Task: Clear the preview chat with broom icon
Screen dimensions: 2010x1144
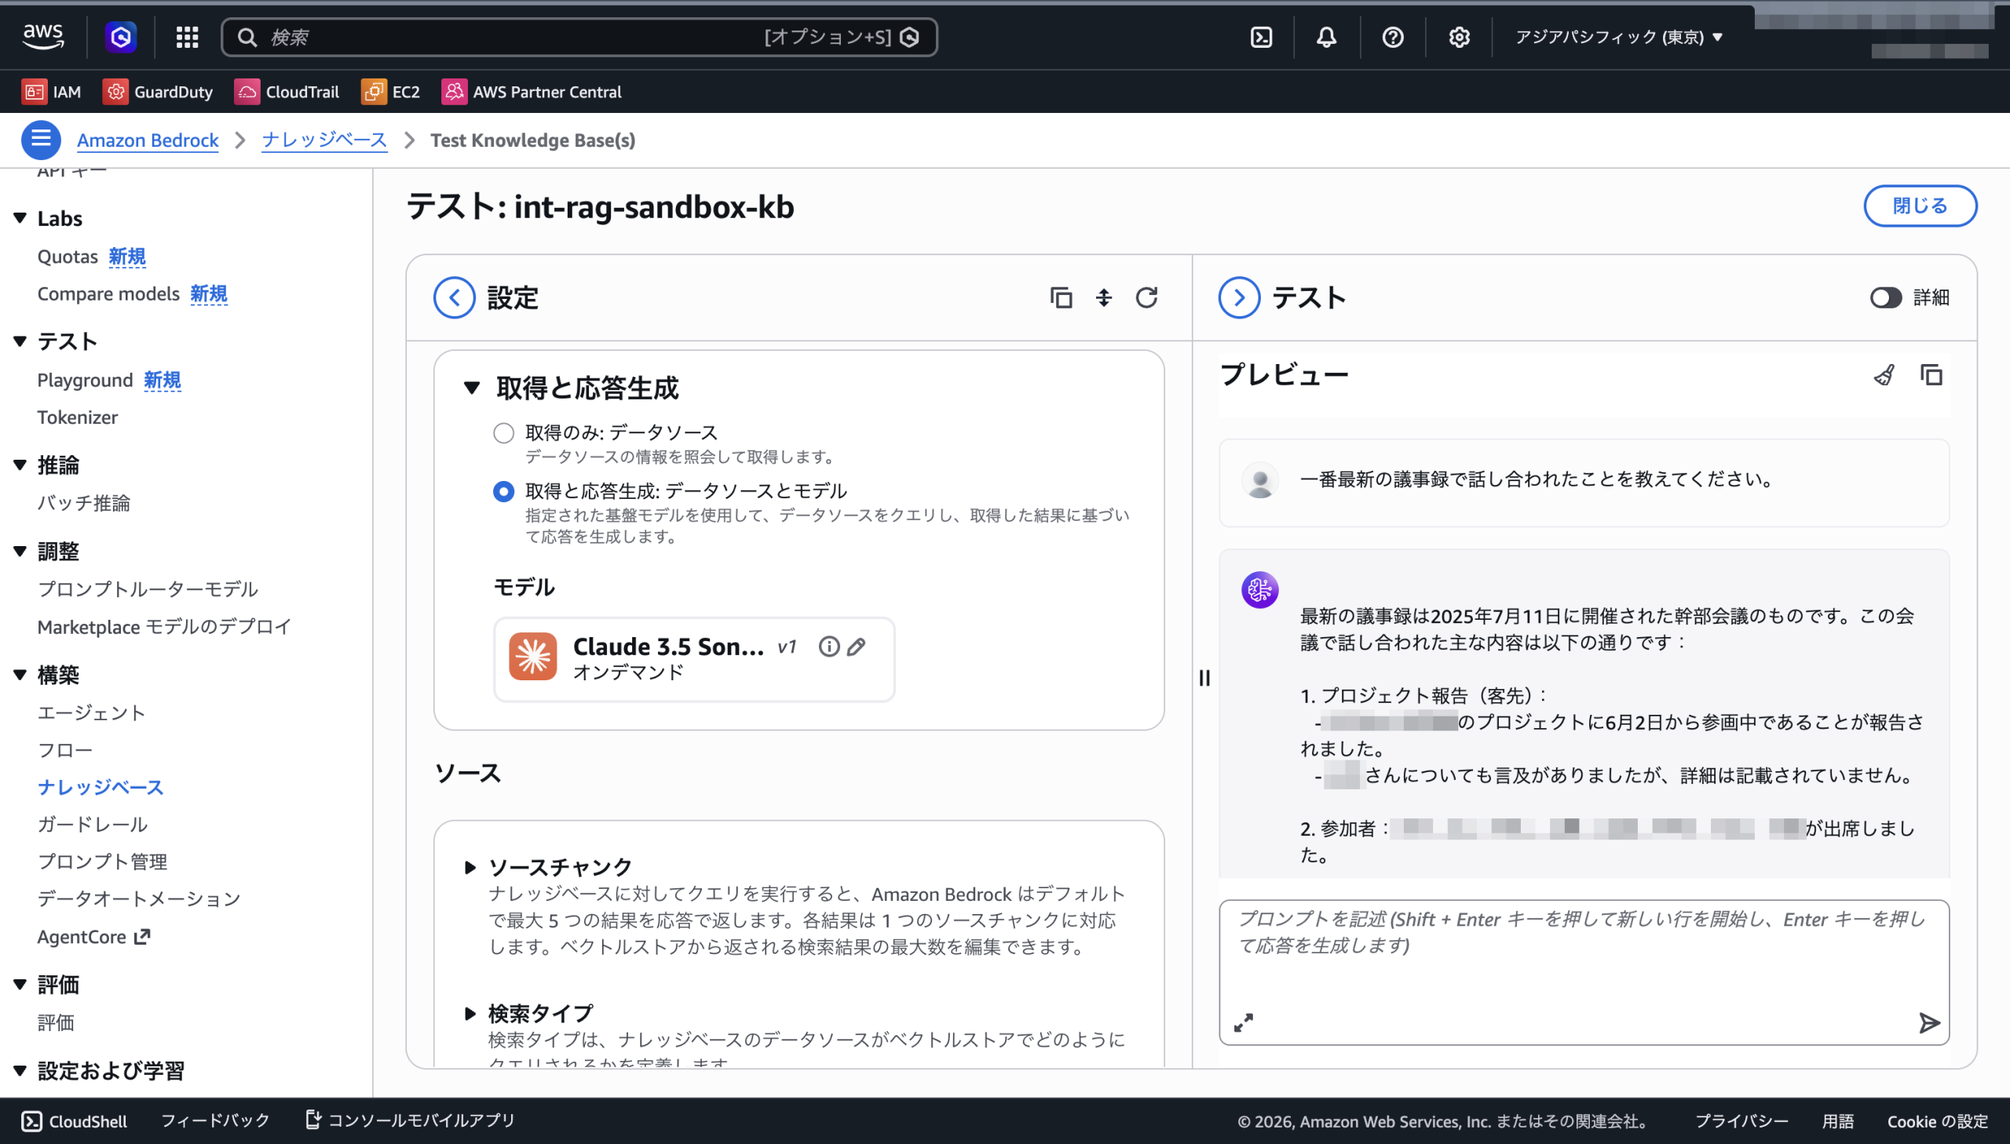Action: (x=1884, y=375)
